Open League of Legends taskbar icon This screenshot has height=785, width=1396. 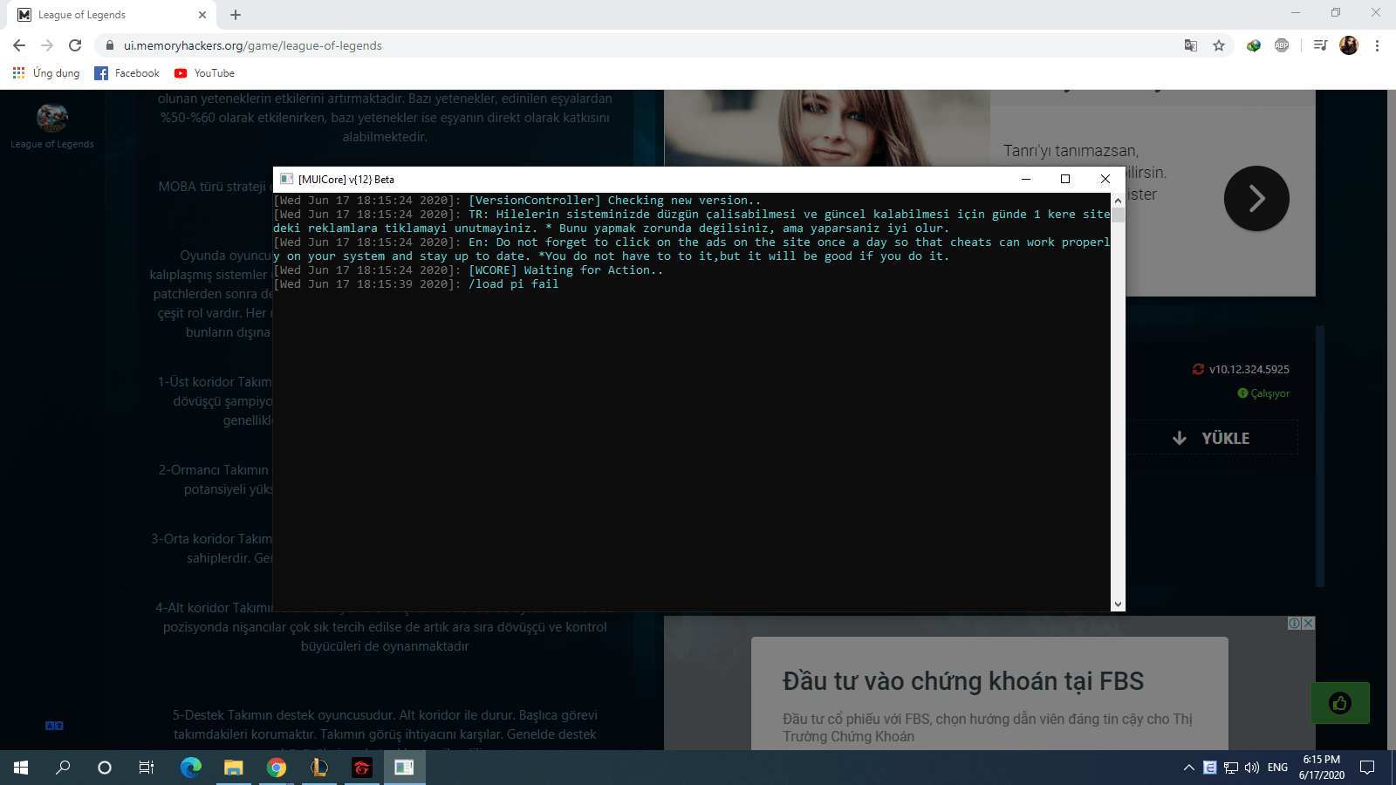[318, 768]
